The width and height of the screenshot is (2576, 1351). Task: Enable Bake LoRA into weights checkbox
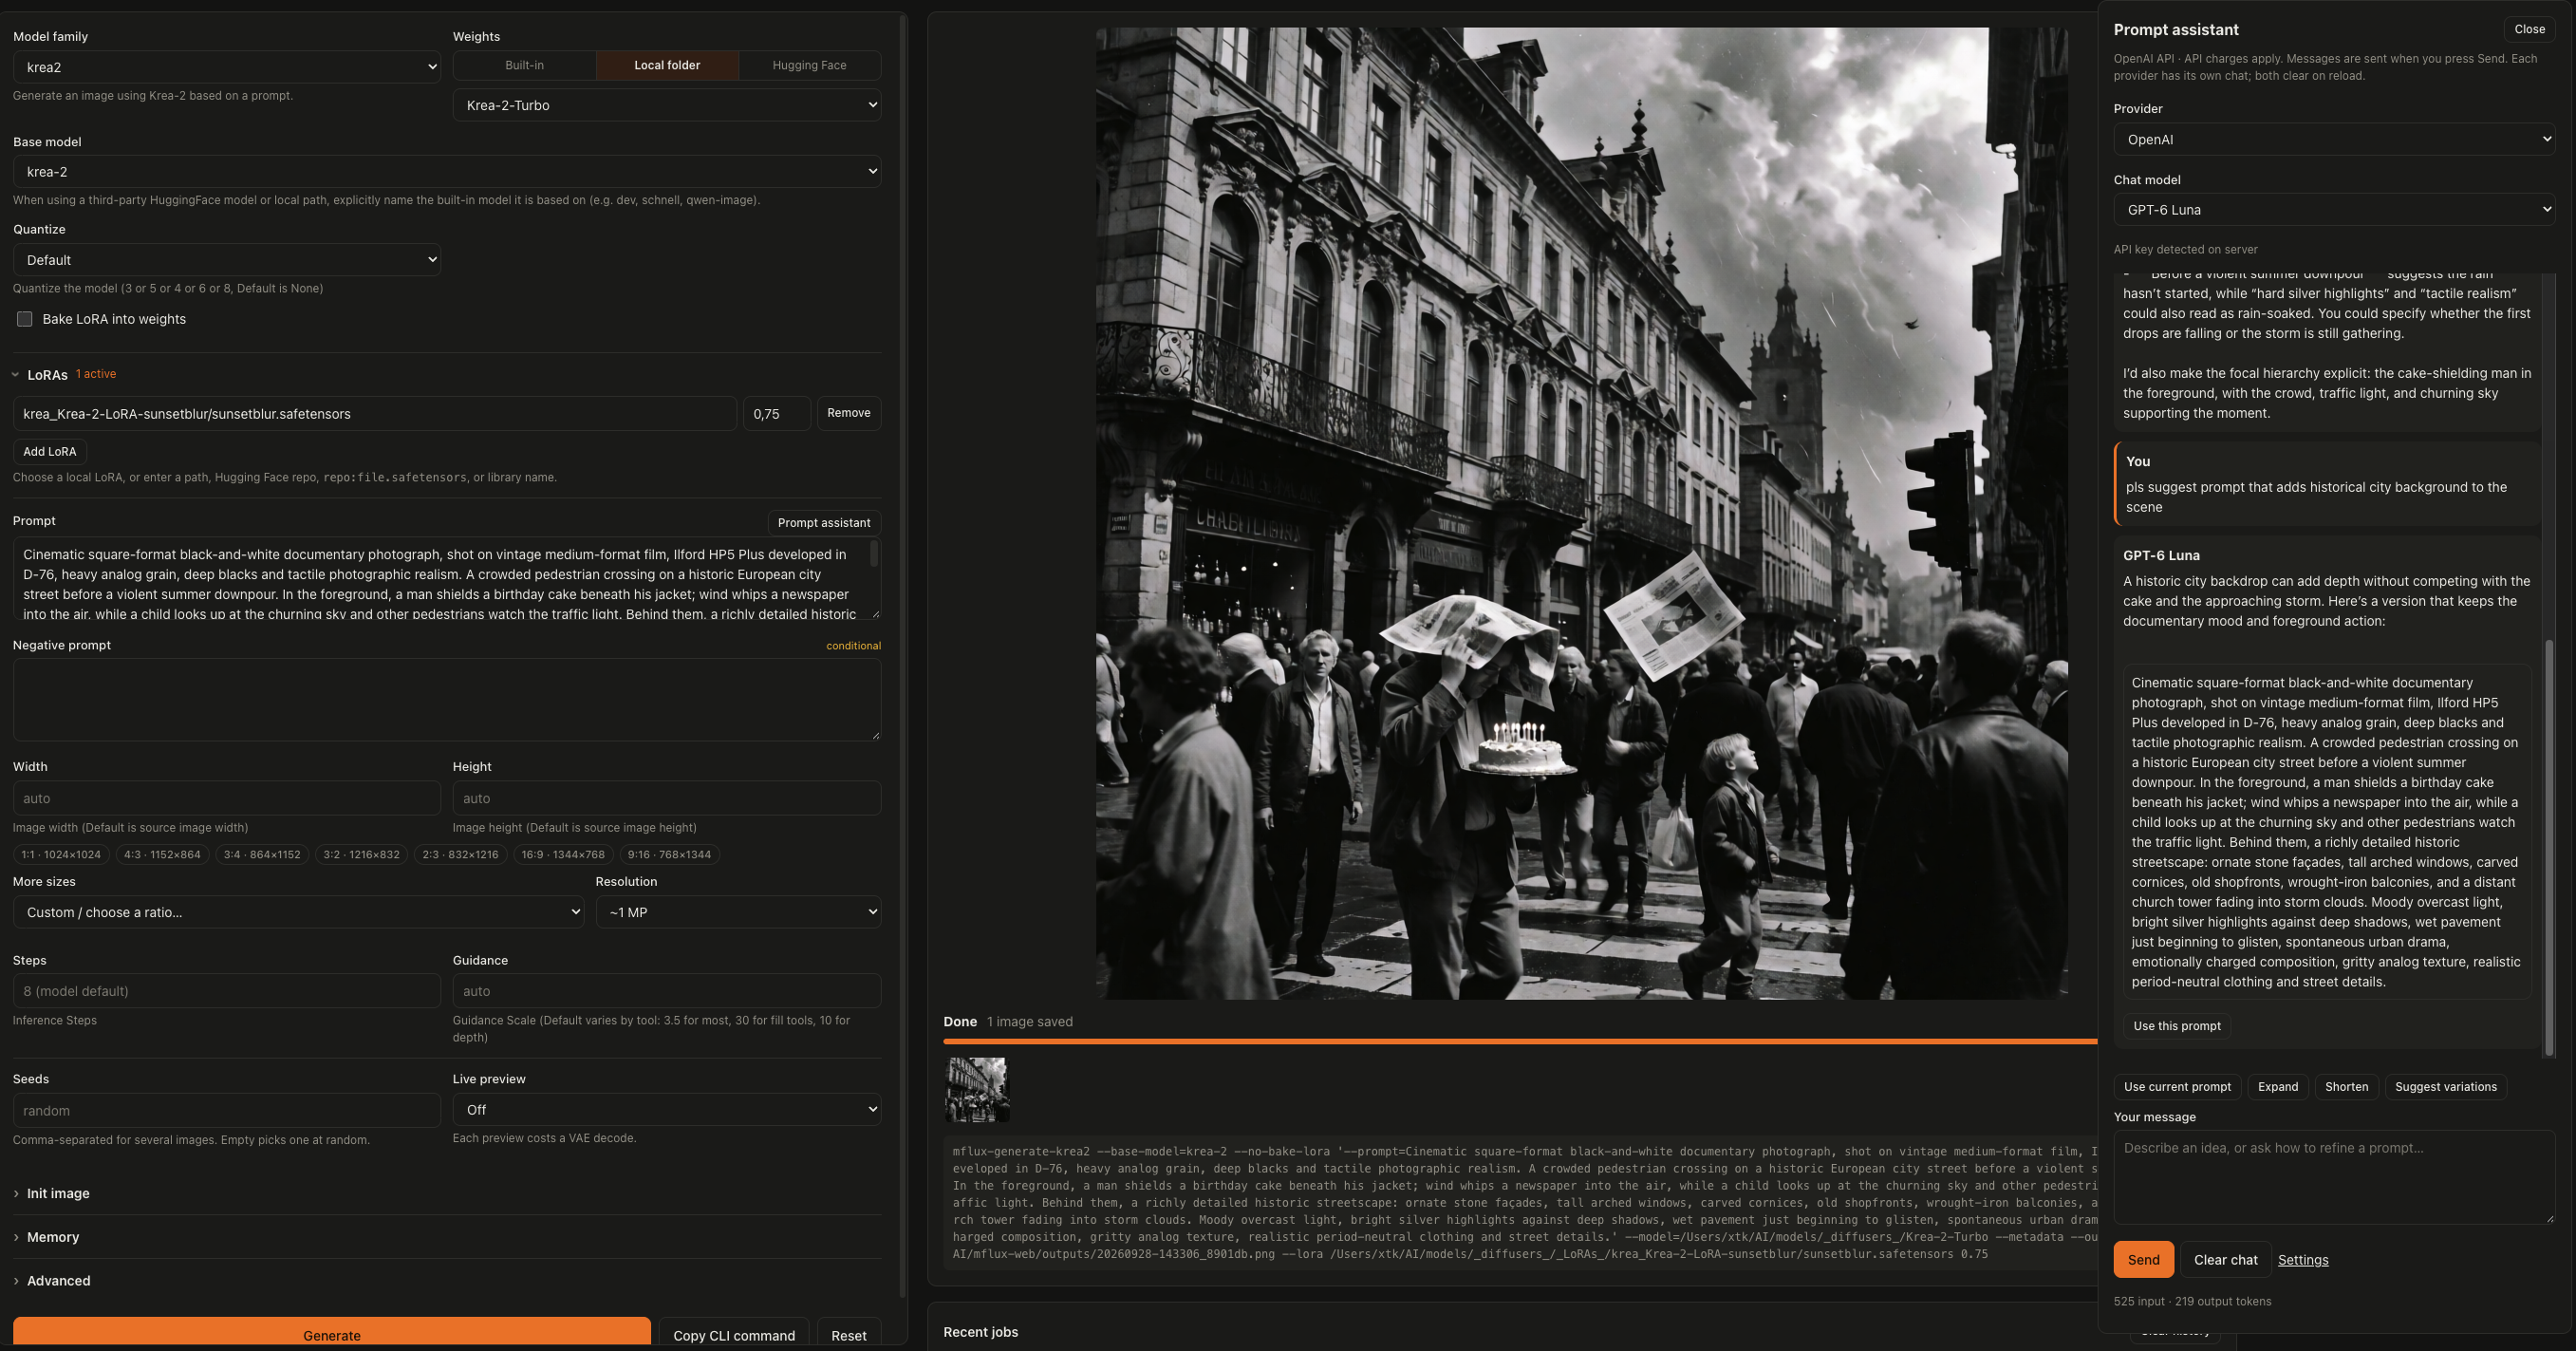coord(25,319)
